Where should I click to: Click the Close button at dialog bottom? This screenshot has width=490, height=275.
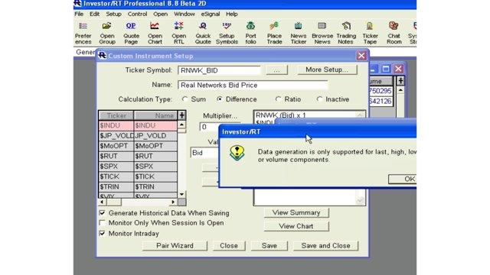(x=229, y=246)
